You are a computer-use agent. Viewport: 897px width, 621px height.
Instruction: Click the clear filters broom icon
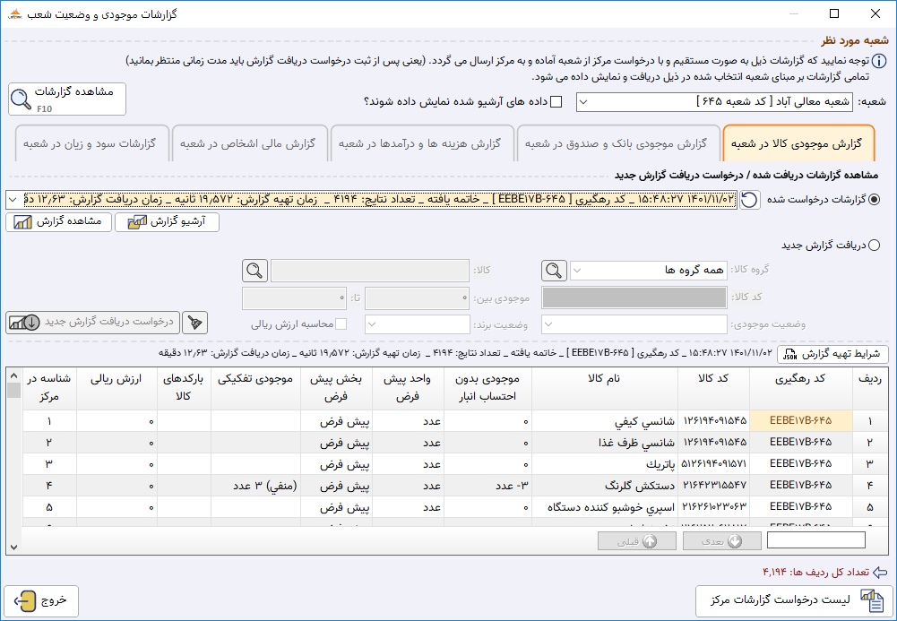[x=194, y=323]
